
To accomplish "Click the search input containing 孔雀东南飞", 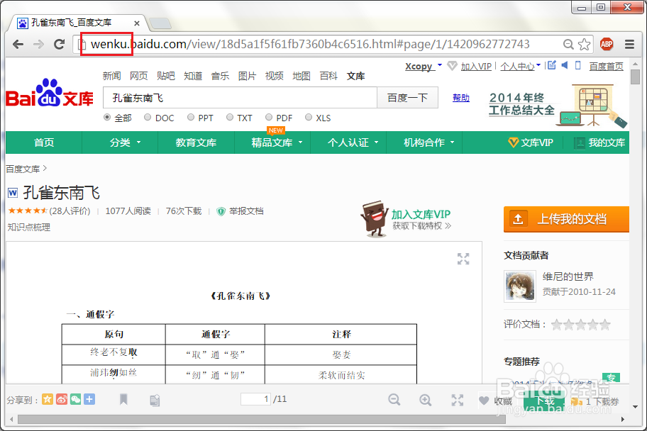I will [x=240, y=98].
